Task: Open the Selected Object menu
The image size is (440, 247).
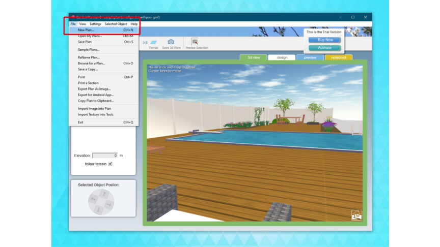Action: (116, 24)
